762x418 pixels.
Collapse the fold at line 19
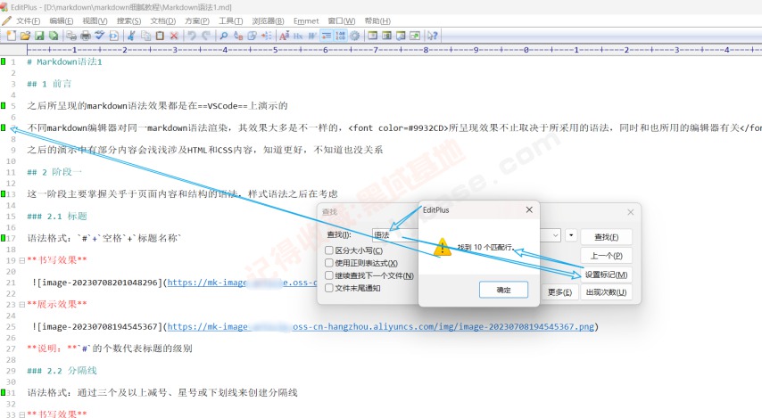click(x=22, y=260)
